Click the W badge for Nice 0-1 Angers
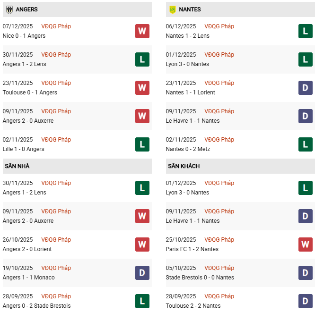This screenshot has width=315, height=312. [x=142, y=31]
